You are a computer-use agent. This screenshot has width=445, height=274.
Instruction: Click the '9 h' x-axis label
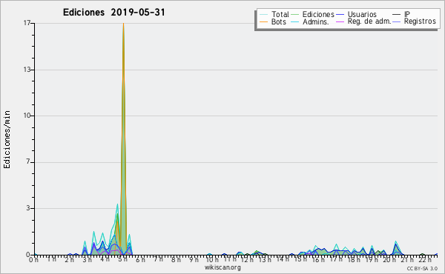(194, 259)
